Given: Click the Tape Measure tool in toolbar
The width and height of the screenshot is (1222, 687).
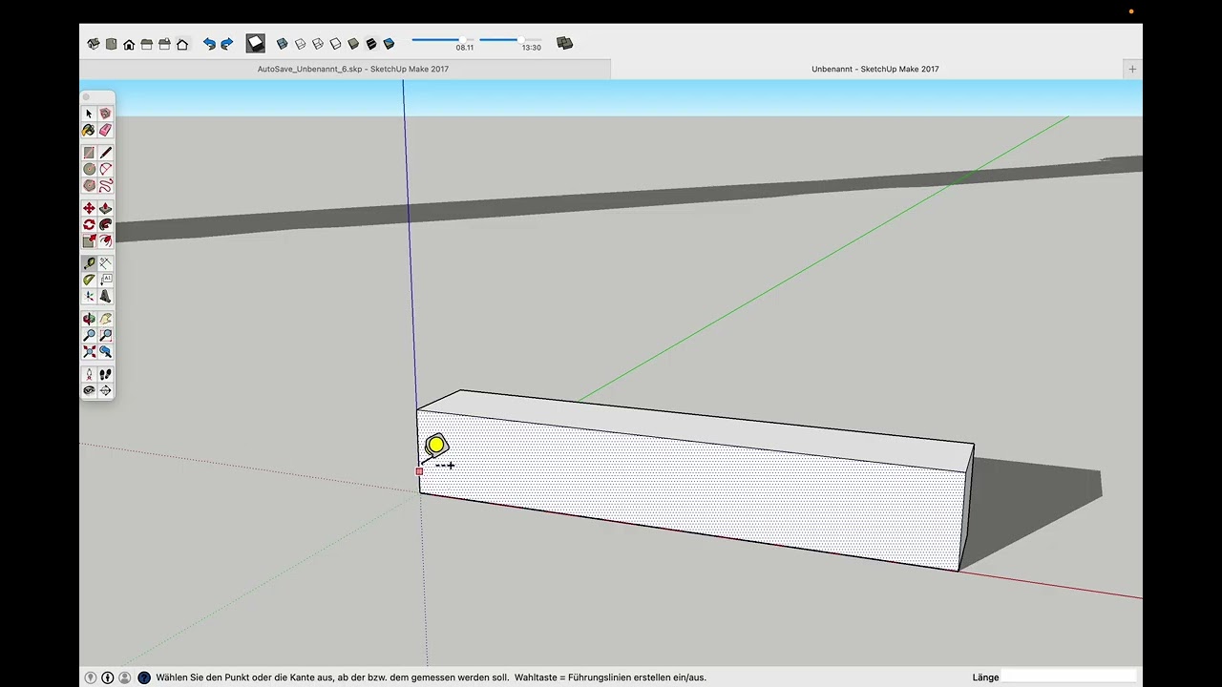Looking at the screenshot, I should click(89, 263).
